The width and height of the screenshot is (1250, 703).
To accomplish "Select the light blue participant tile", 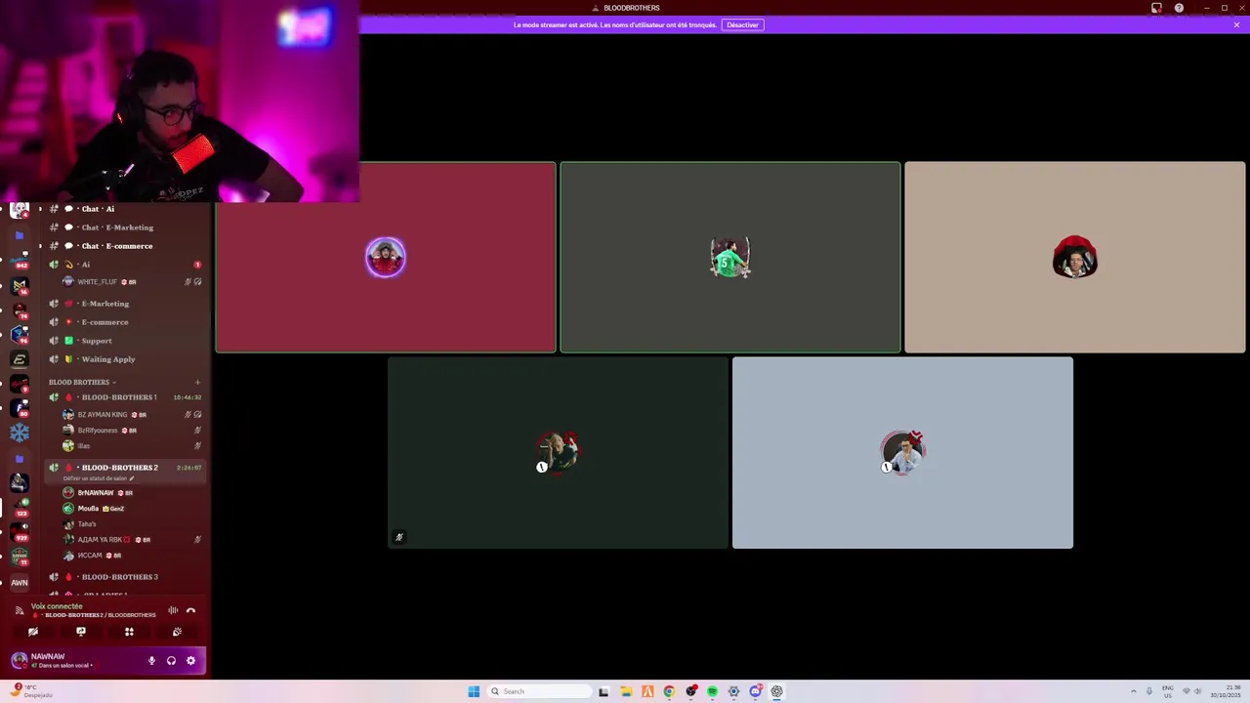I will point(902,453).
